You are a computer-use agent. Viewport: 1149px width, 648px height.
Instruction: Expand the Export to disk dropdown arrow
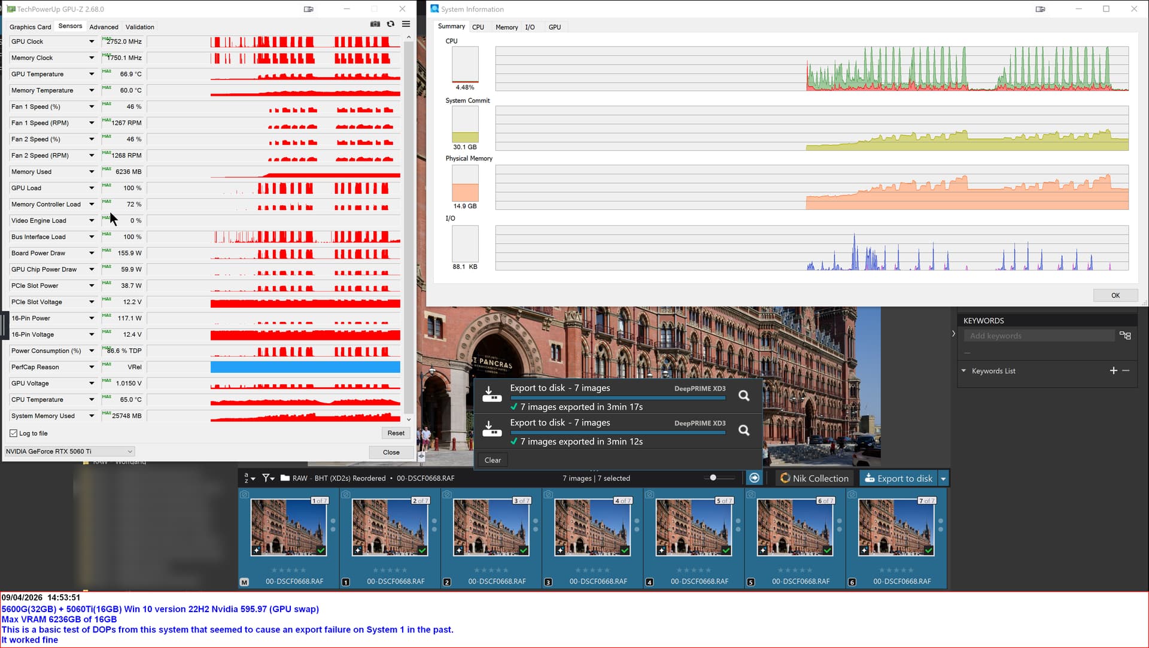(x=944, y=479)
